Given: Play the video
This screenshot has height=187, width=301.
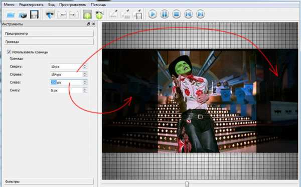Looking at the screenshot, I should [153, 14].
